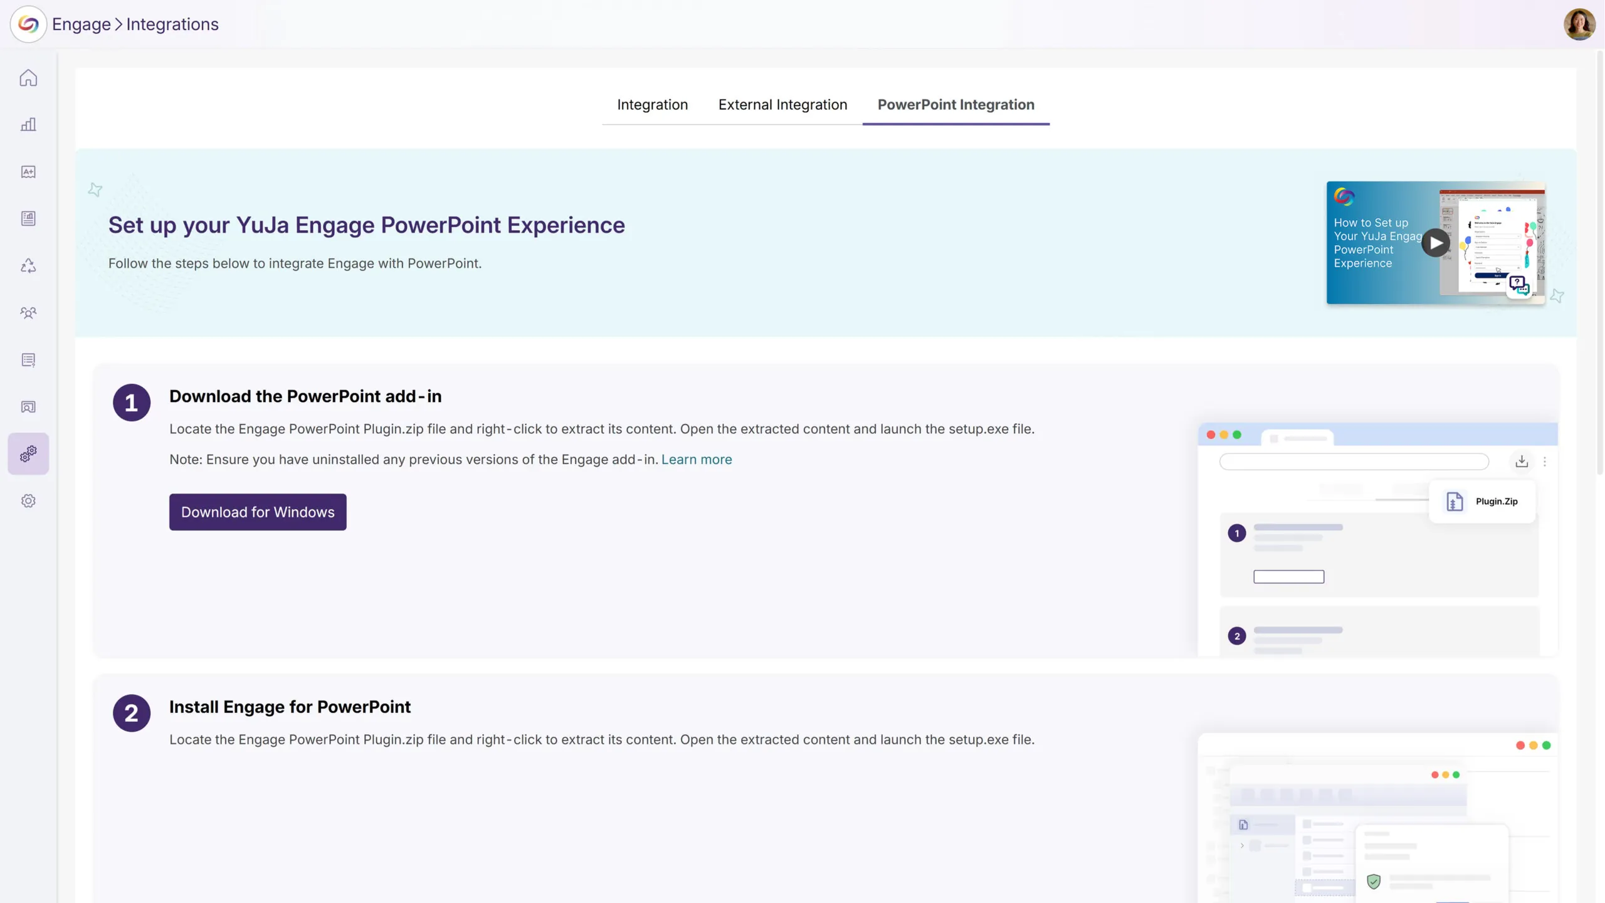Open the Home sidebar icon
The image size is (1605, 903).
(x=28, y=78)
